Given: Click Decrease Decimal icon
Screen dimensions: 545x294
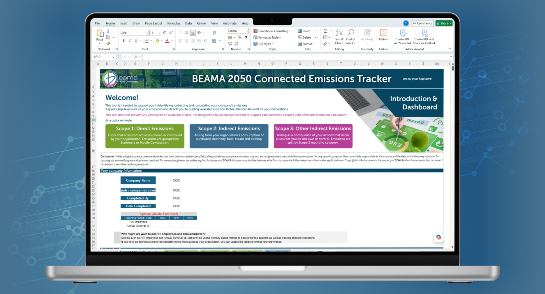Looking at the screenshot, I should [236, 44].
